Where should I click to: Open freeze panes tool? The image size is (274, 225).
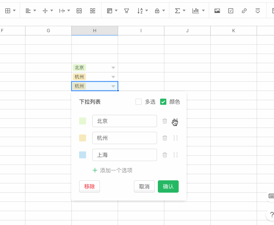[110, 11]
